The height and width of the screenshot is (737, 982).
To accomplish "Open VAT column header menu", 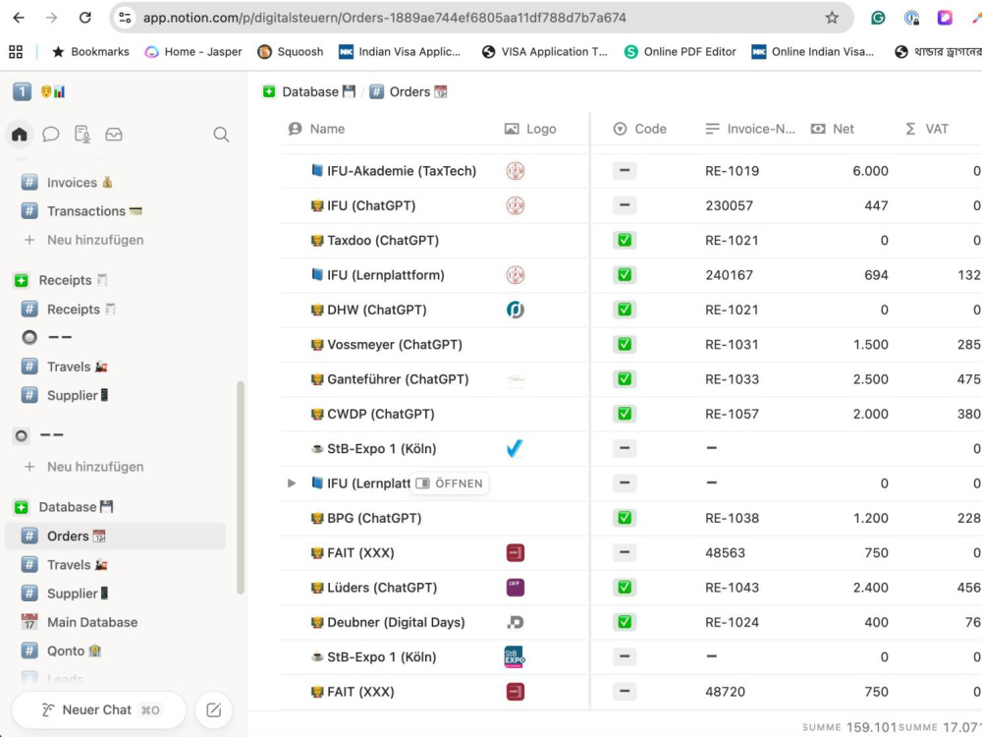I will [x=927, y=129].
